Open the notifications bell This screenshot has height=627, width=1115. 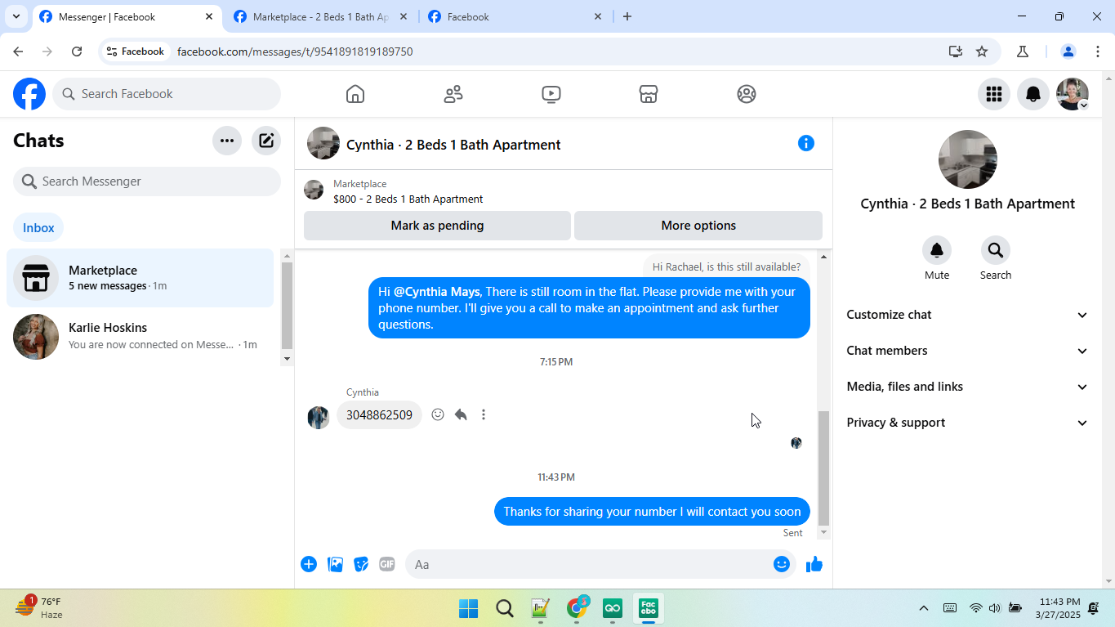[1033, 94]
